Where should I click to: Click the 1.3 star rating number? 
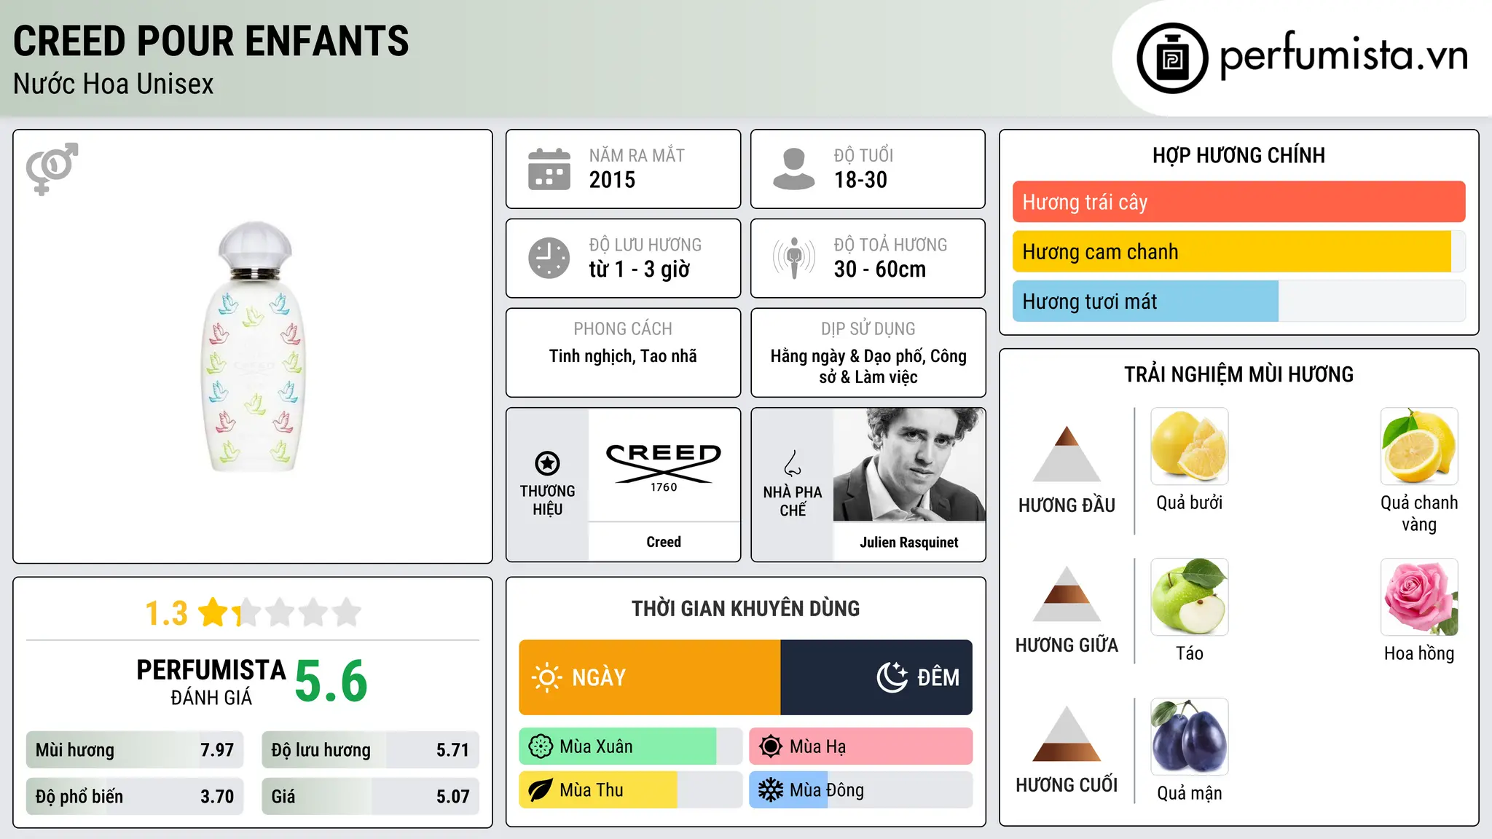pos(166,613)
